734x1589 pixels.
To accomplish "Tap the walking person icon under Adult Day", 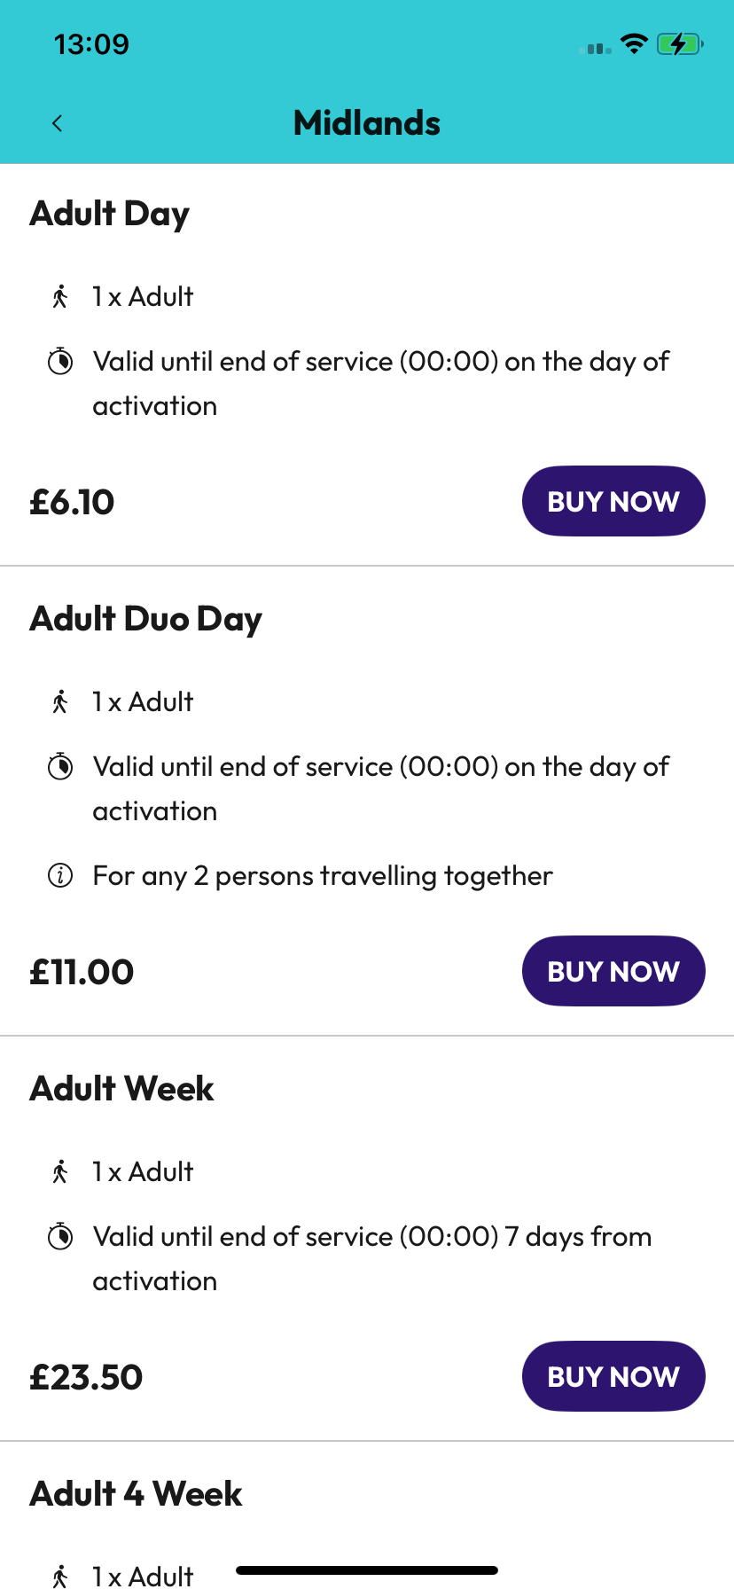I will 60,296.
